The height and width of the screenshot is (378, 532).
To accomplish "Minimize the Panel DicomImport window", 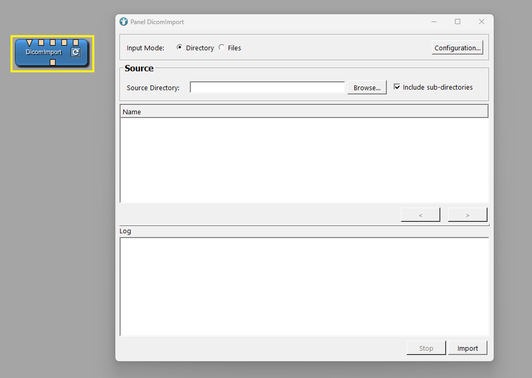I will 434,21.
